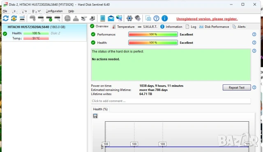Viewport: 263px width, 152px height.
Task: Open the File menu
Action: pos(5,11)
